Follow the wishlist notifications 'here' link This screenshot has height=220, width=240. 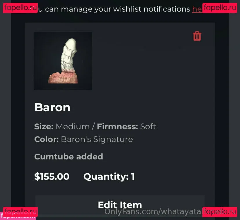[x=197, y=9]
